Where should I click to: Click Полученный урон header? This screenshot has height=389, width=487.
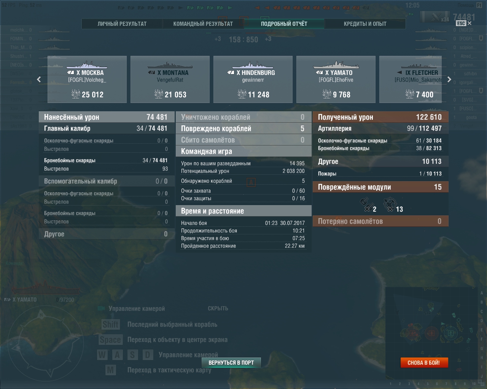click(380, 117)
